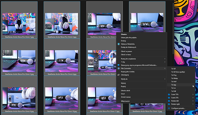Expand the Scale 75% submenu chevron

tap(193, 94)
